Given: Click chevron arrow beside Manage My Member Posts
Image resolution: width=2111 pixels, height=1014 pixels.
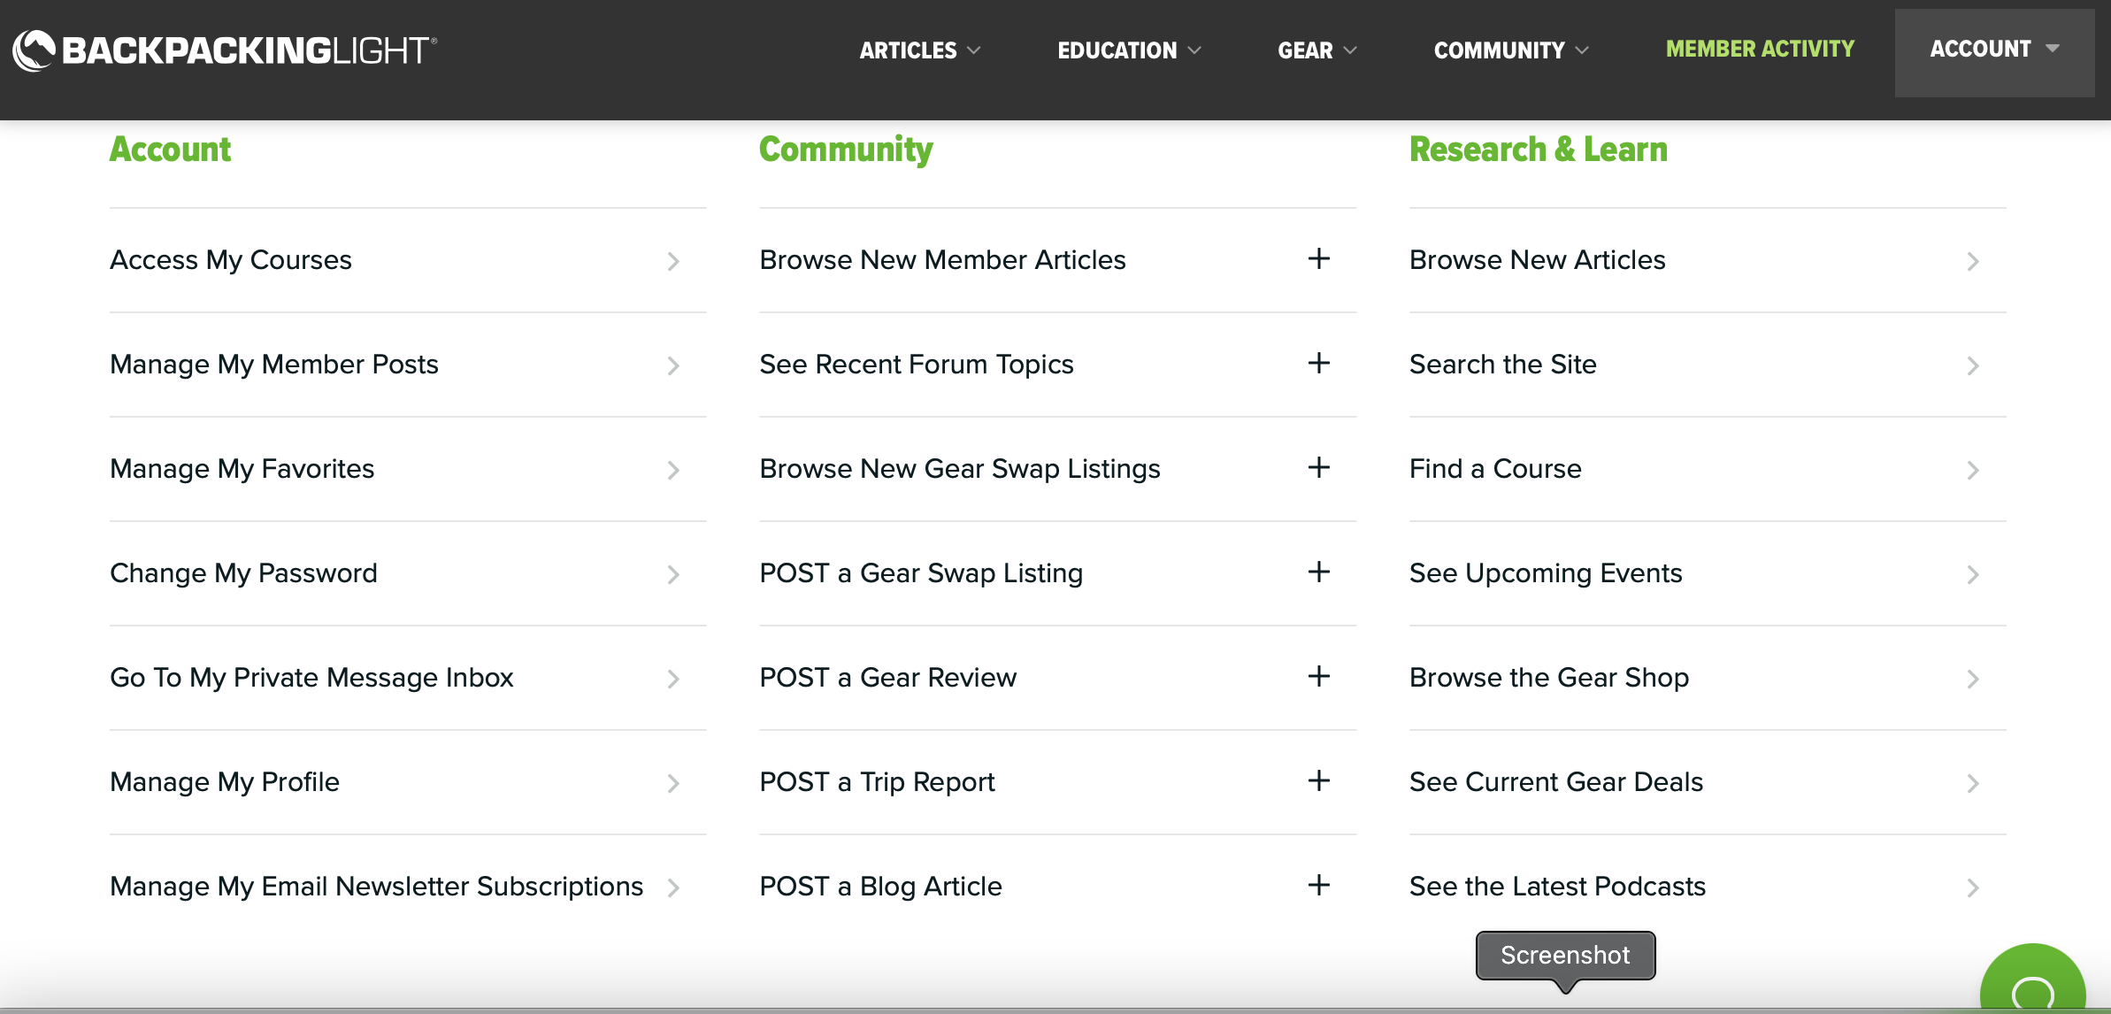Looking at the screenshot, I should point(673,365).
